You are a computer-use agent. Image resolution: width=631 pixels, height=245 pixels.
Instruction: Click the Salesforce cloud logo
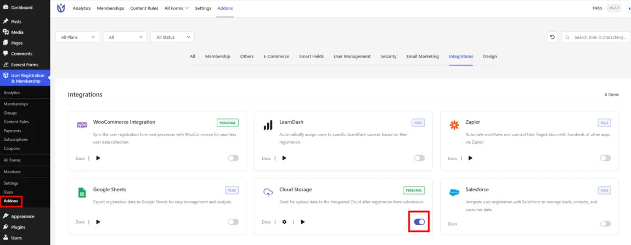(x=454, y=192)
